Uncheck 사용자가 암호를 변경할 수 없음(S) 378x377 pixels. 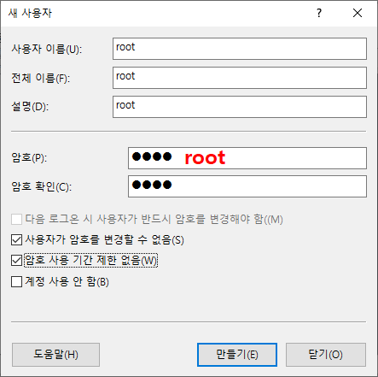click(16, 239)
